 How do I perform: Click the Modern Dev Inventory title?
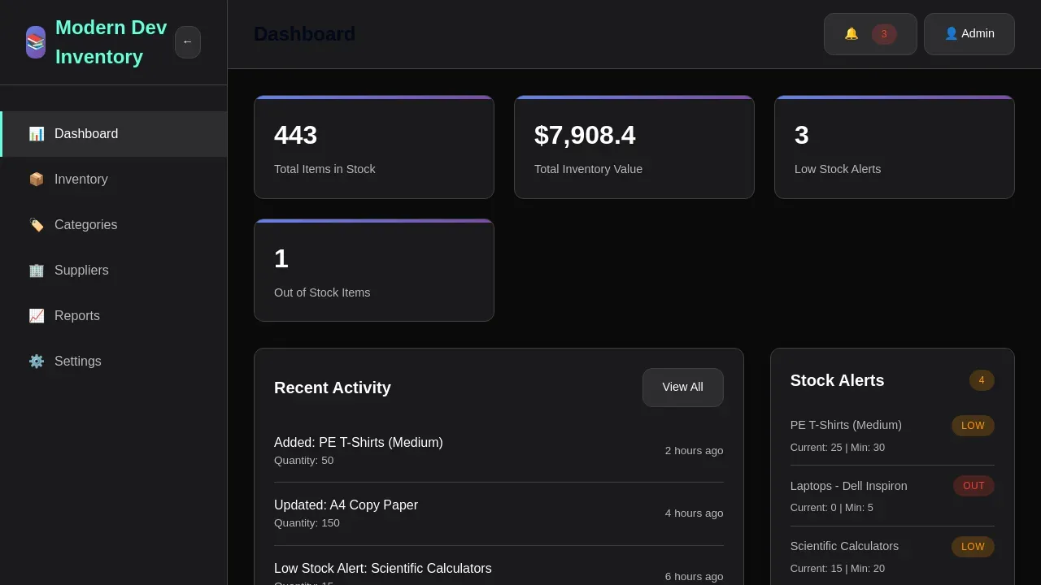click(x=111, y=42)
